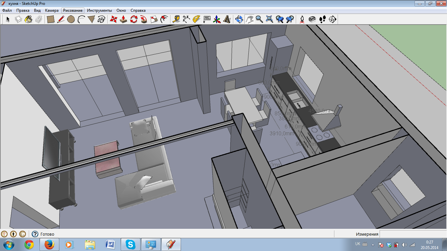
Task: Click the Измерения measurements input box
Action: point(413,234)
